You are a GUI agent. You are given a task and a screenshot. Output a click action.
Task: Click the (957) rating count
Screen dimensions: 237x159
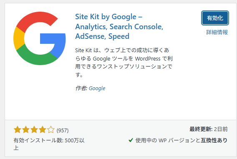(63, 131)
